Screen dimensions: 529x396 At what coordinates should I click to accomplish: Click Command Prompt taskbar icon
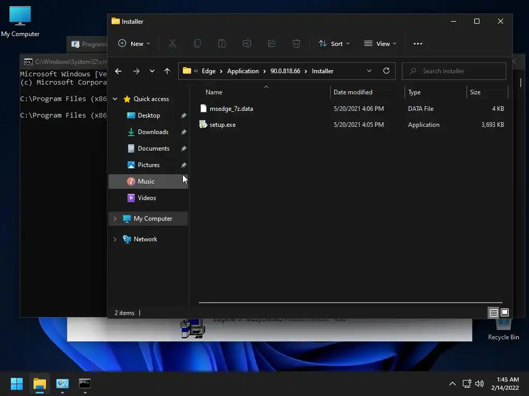tap(85, 384)
